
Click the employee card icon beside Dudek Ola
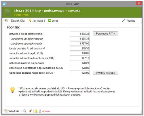tap(6, 20)
